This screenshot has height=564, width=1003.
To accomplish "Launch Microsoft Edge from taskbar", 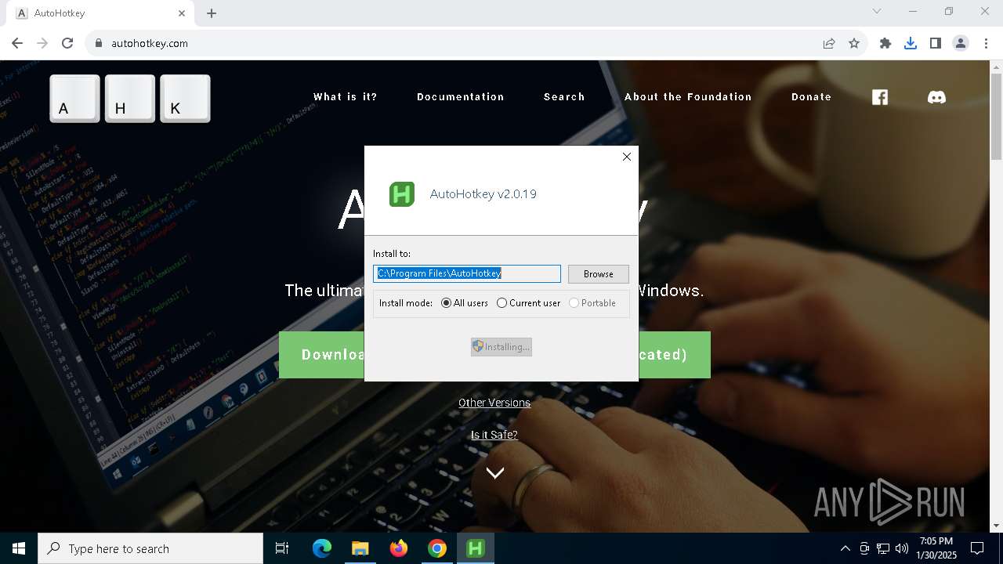I will (x=322, y=548).
